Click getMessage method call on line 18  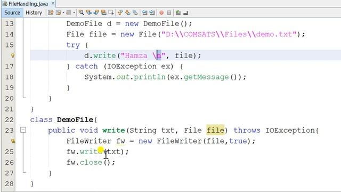point(206,77)
